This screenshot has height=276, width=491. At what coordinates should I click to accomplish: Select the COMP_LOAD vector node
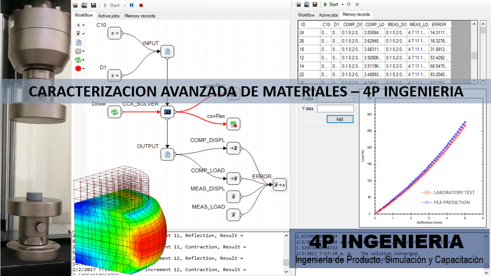233,178
